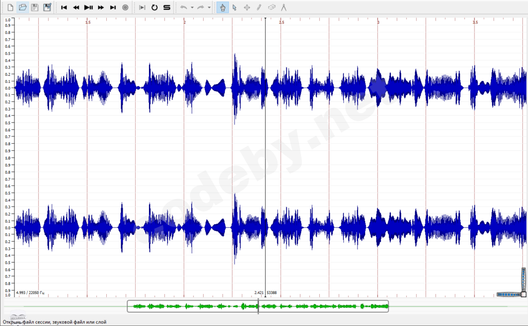
Task: Toggle loop playback mode
Action: [155, 7]
